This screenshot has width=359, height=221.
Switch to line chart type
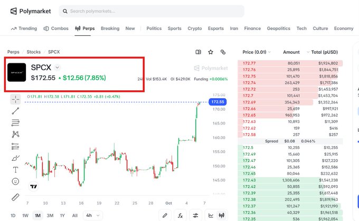(x=211, y=215)
